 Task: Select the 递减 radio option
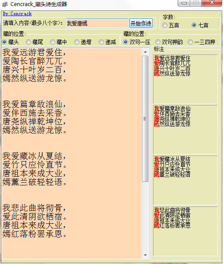(x=107, y=42)
